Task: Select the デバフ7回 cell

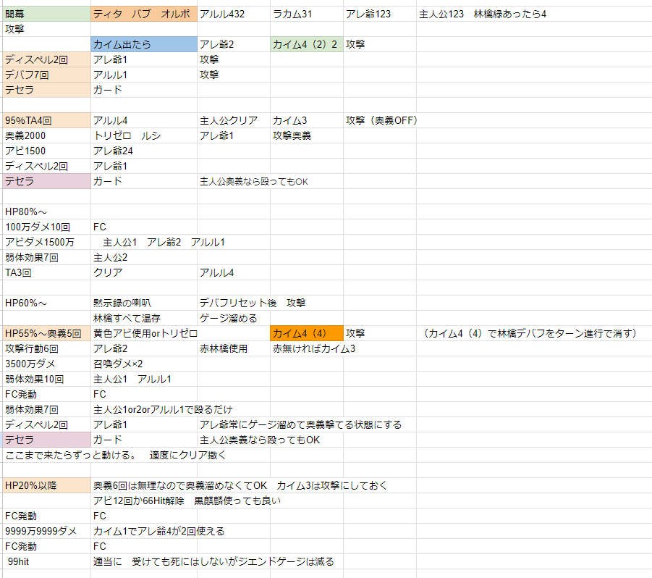Action: [46, 75]
